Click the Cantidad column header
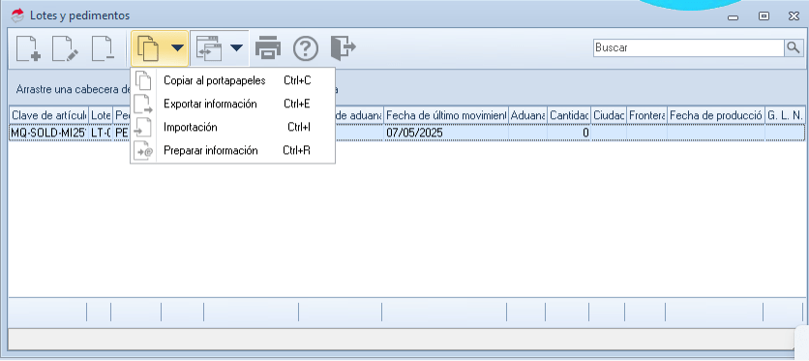Viewport: 809px width, 361px height. point(569,116)
